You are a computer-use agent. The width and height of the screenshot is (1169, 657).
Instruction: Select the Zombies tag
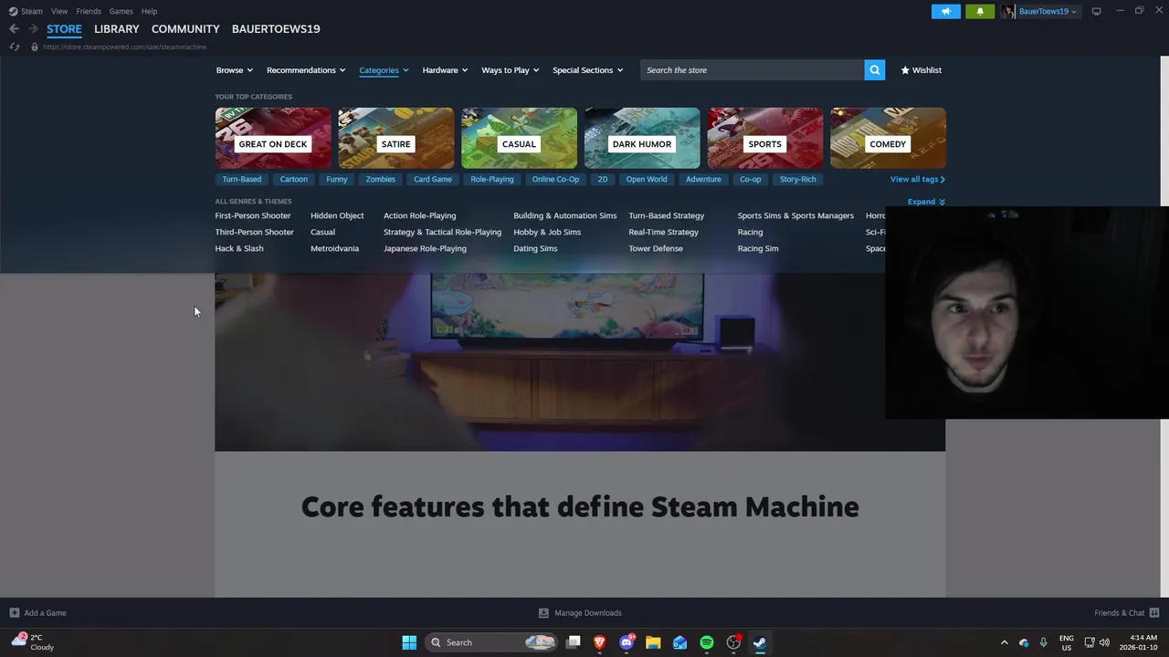381,180
